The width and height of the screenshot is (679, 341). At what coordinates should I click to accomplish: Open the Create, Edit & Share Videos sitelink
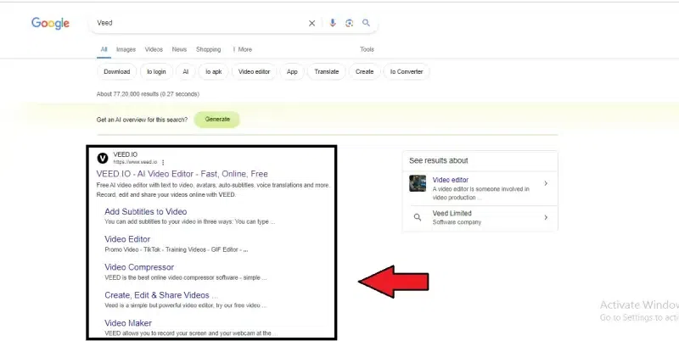pos(161,295)
